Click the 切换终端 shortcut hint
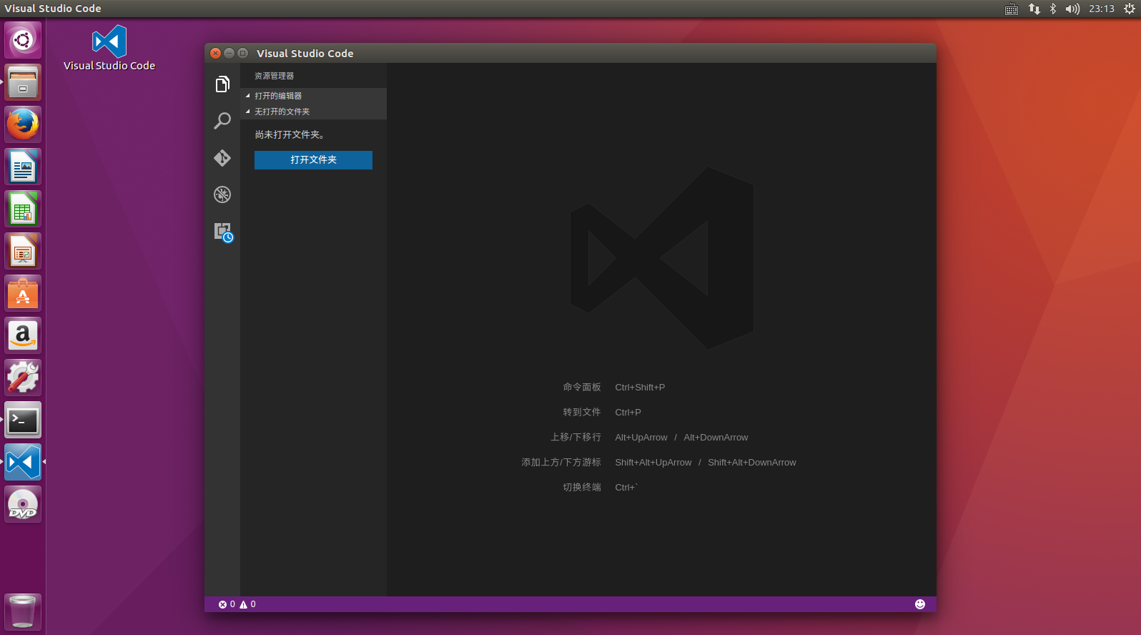The height and width of the screenshot is (635, 1141). 582,487
